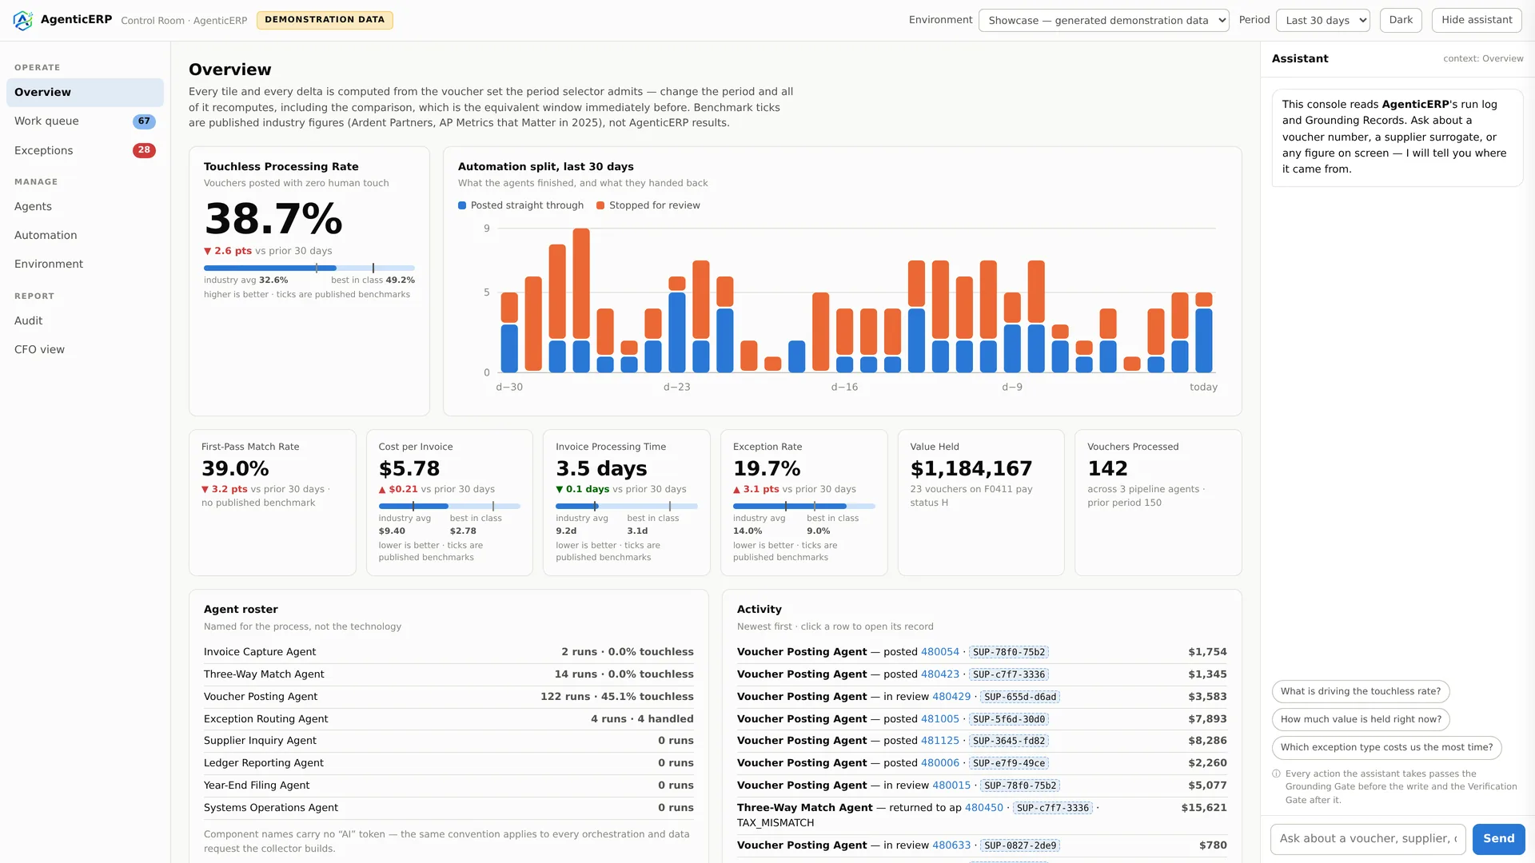Click supplier tag SUP-5f6d-30d0
Viewport: 1535px width, 863px height.
point(1009,719)
